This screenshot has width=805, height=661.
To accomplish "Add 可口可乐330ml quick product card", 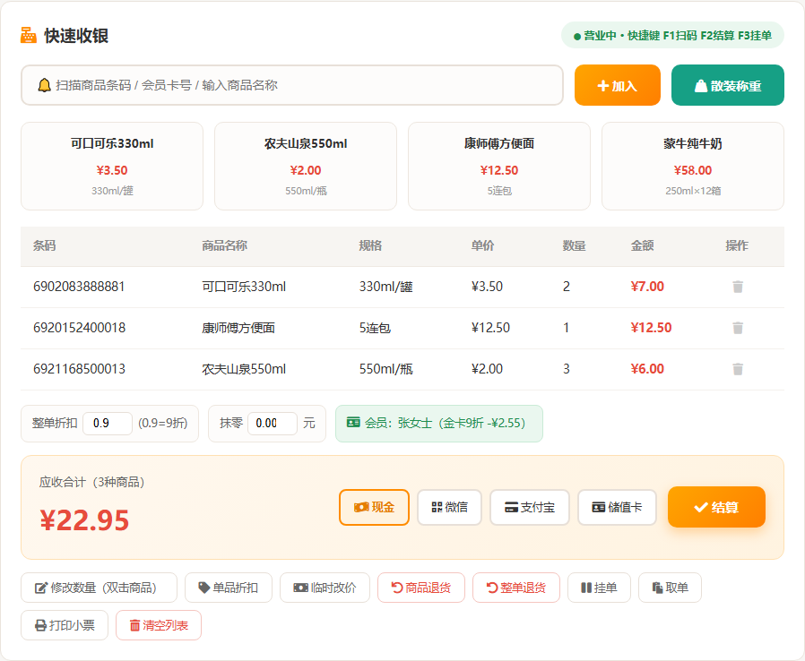I will tap(112, 167).
